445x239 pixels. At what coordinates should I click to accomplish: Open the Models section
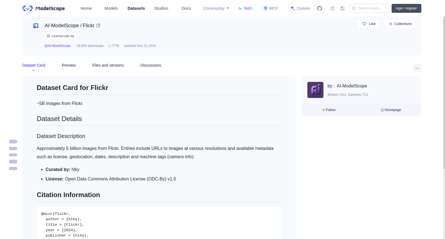click(x=111, y=8)
